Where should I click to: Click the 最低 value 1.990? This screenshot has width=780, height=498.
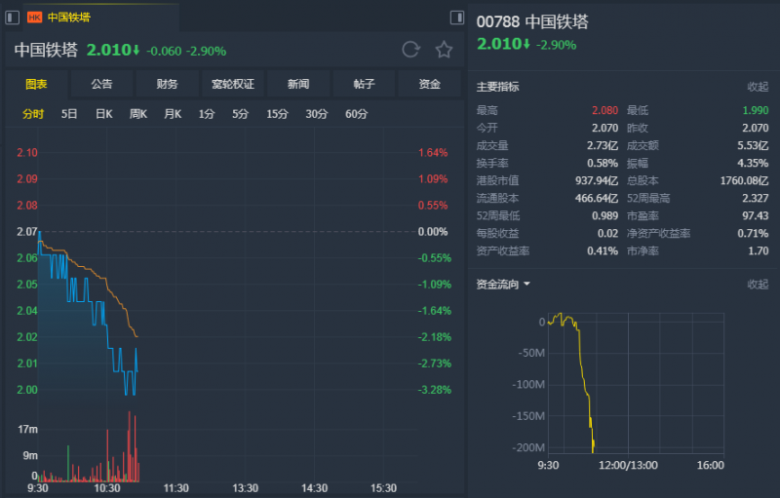click(x=756, y=110)
